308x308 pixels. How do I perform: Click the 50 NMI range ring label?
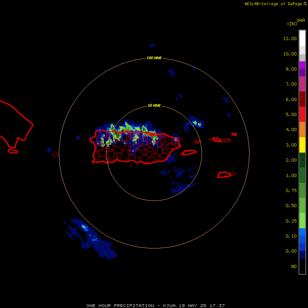point(154,105)
